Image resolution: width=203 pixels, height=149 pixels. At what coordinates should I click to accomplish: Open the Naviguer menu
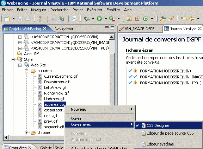click(38, 10)
